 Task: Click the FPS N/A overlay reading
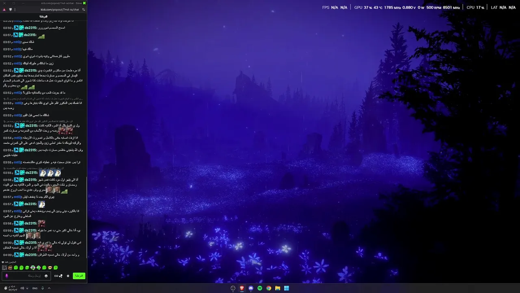[x=335, y=7]
